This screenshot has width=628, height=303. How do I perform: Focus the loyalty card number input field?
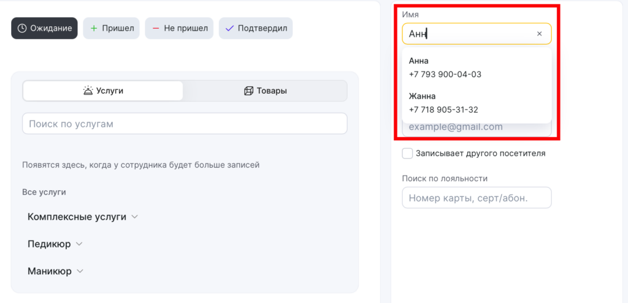477,198
